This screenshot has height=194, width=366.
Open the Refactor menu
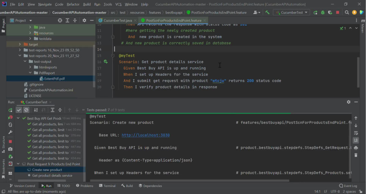pos(73,4)
